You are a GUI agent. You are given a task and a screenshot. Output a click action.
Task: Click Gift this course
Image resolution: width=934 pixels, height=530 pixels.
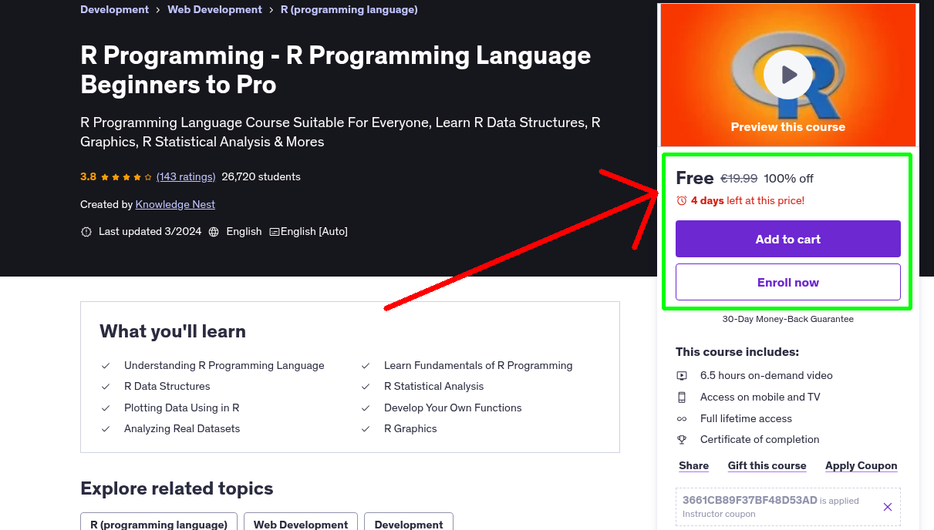[x=767, y=465]
